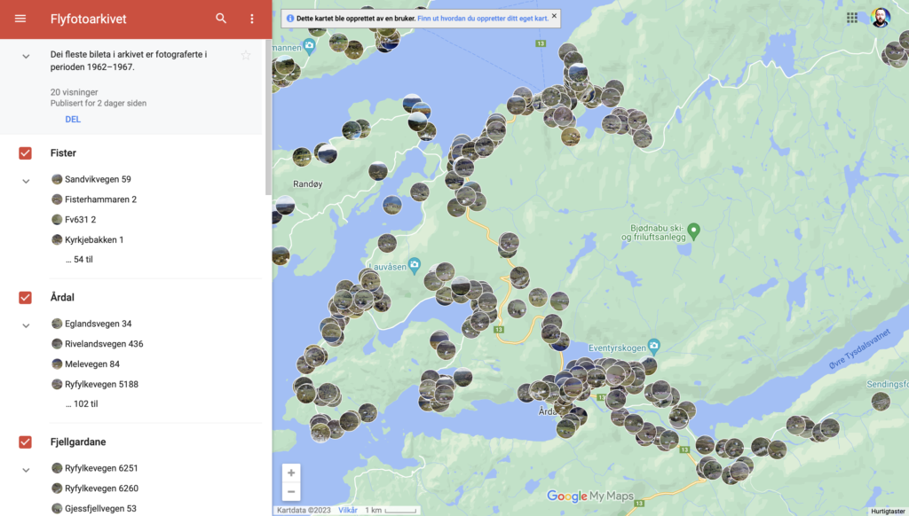The width and height of the screenshot is (909, 516).
Task: Close the info banner about user-created map
Action: tap(554, 16)
